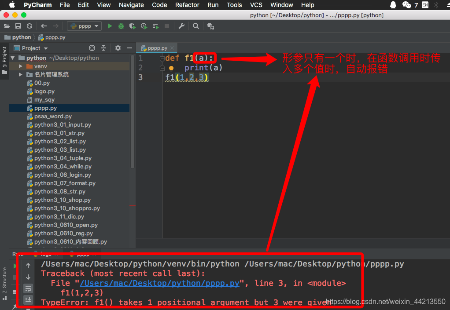Click Run with Coverage icon
This screenshot has height=310, width=450.
[x=132, y=26]
